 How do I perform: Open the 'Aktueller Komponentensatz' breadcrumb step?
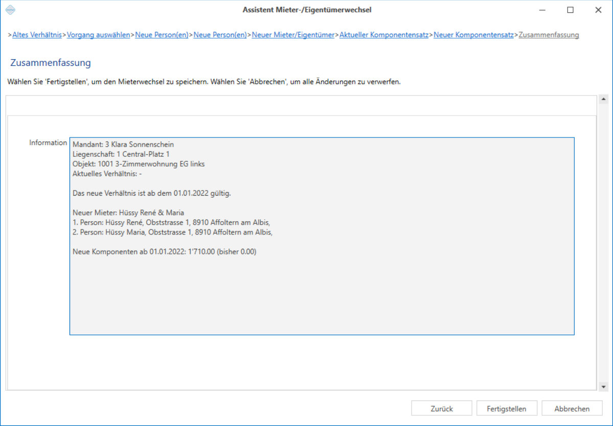[384, 35]
